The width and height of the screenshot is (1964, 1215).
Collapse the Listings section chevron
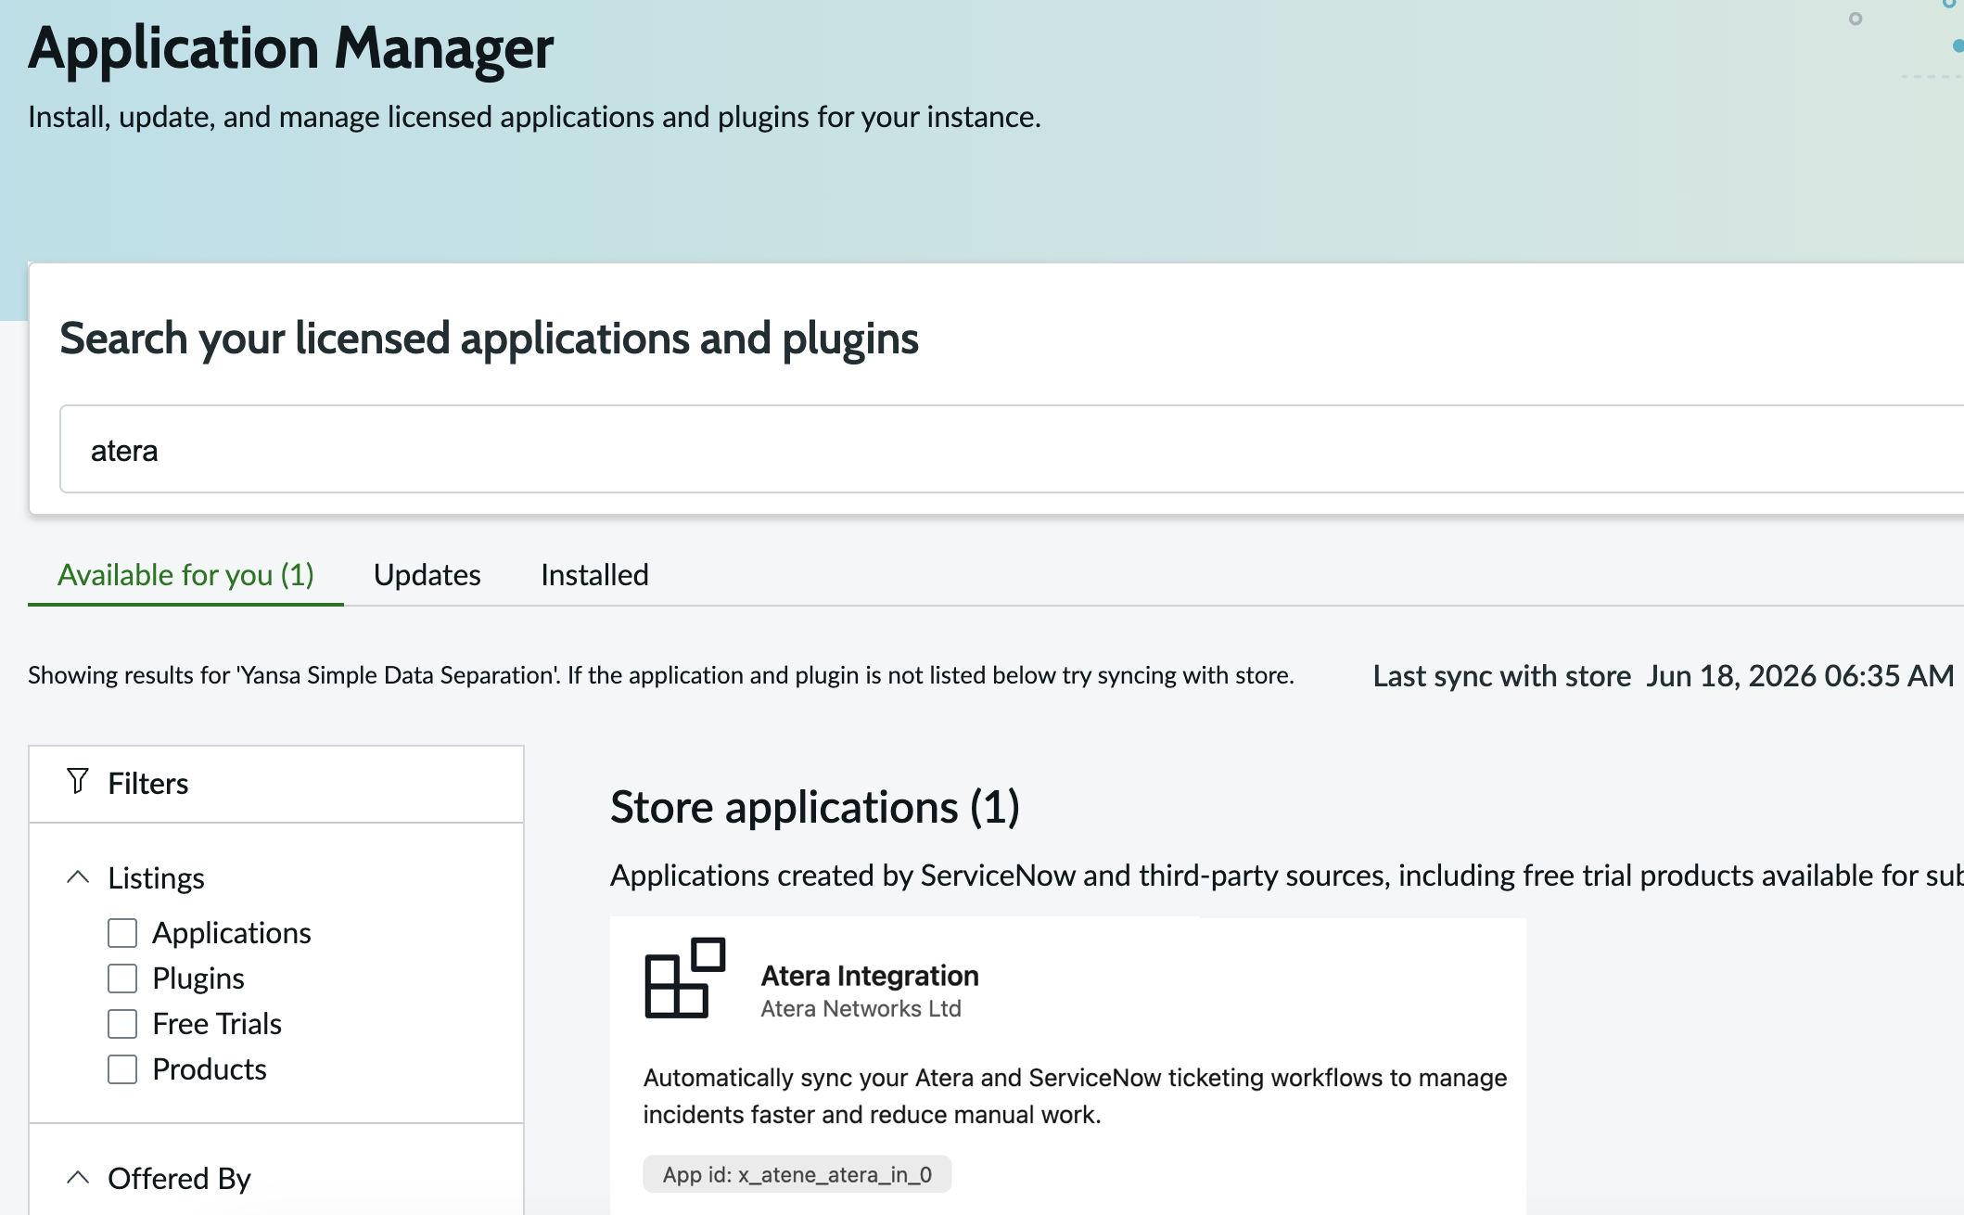click(x=79, y=877)
